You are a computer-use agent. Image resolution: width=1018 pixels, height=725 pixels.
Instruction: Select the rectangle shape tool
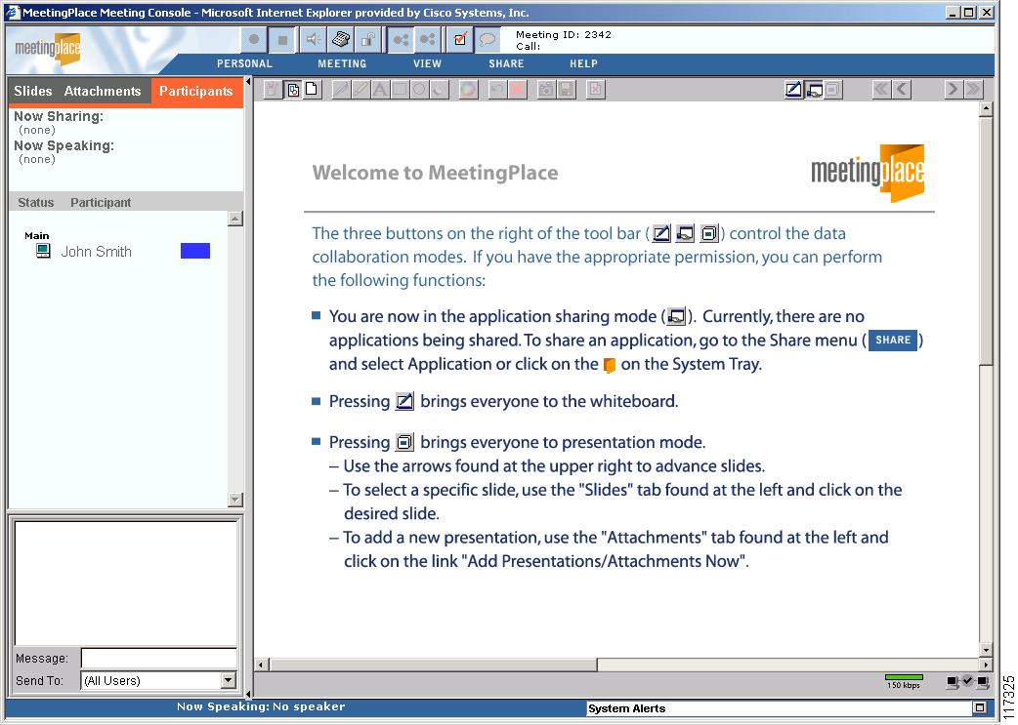pyautogui.click(x=400, y=90)
